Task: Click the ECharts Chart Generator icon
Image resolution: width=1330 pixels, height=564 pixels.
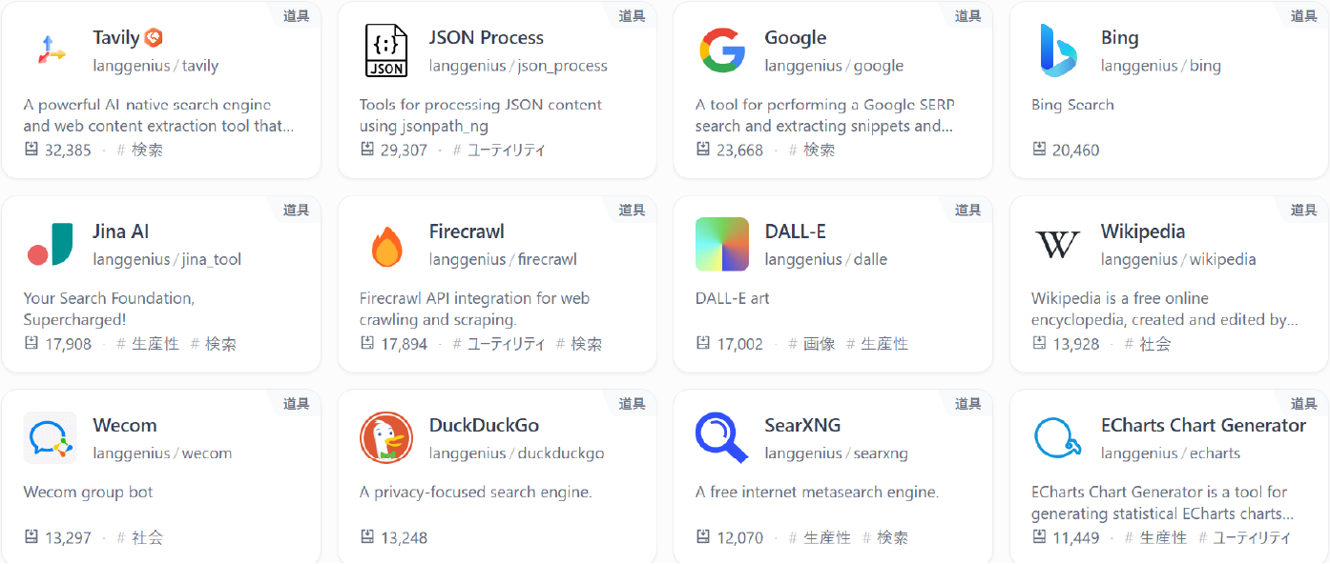Action: 1058,437
